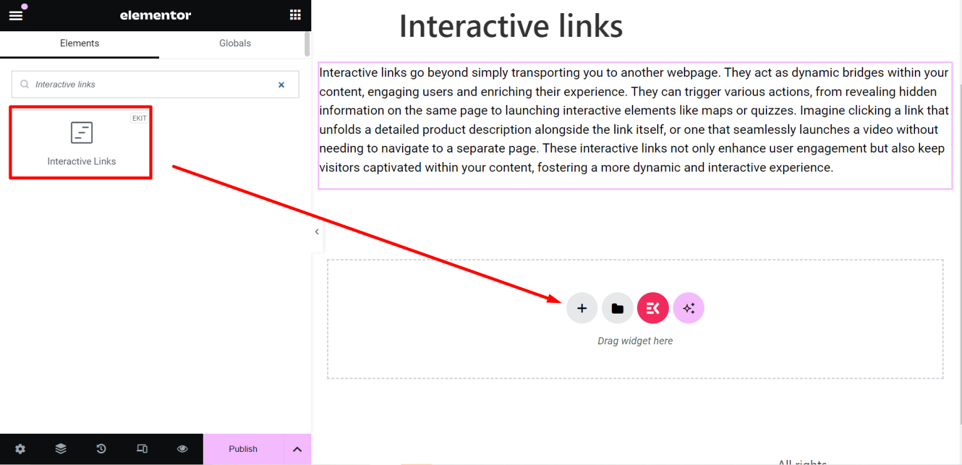
Task: Select the Elements tab
Action: 80,43
